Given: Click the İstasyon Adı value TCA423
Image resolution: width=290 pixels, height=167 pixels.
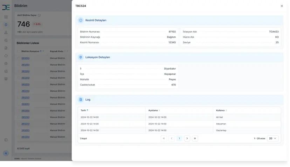Looking at the screenshot, I should click(274, 32).
